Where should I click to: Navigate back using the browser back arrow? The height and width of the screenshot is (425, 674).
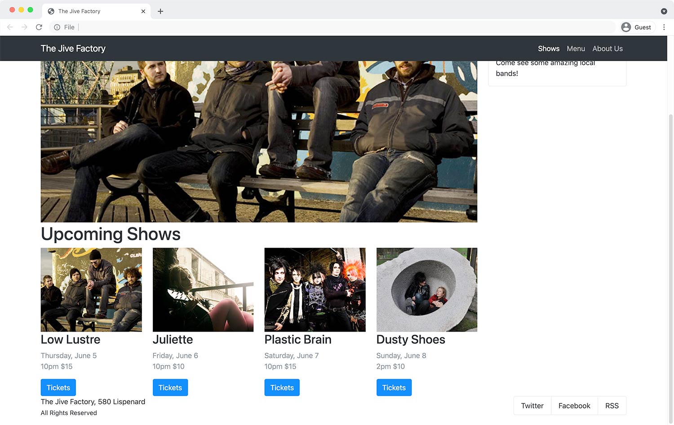point(10,27)
